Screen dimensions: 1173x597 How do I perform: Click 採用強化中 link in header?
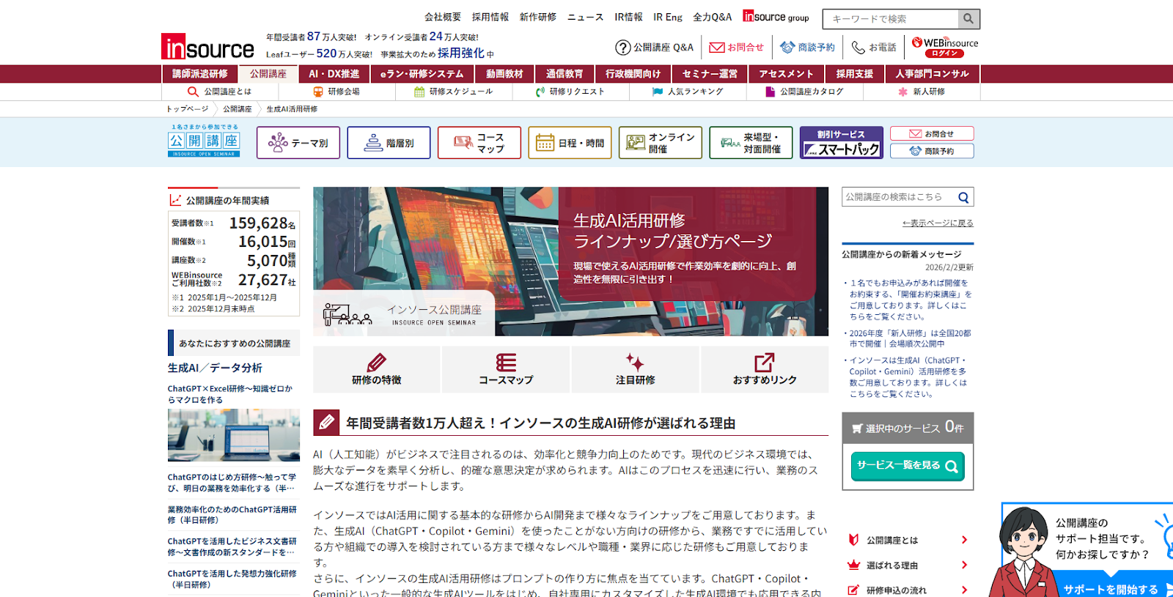pyautogui.click(x=466, y=53)
